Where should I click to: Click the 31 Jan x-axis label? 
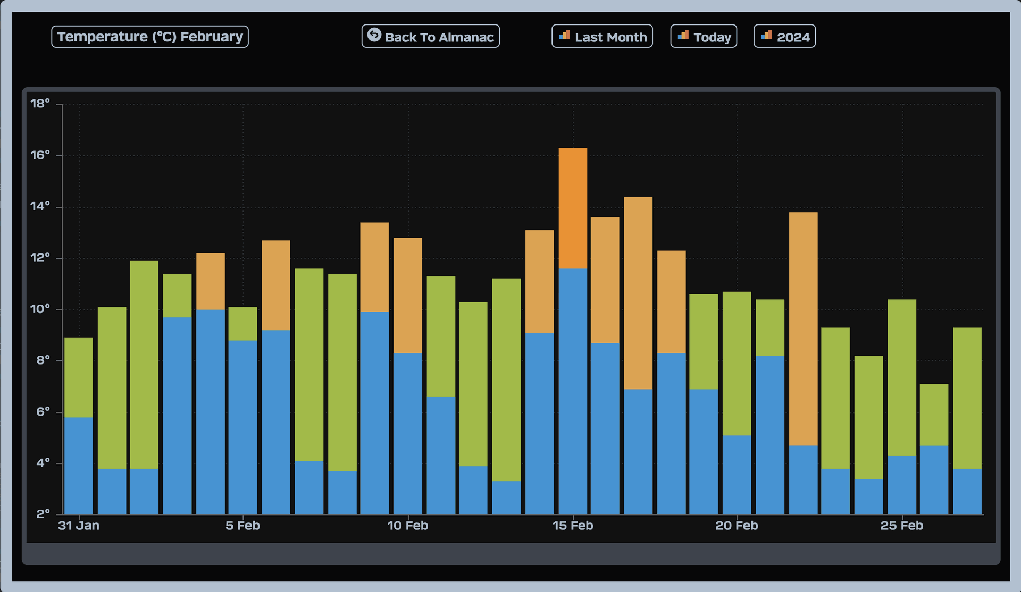pos(79,526)
